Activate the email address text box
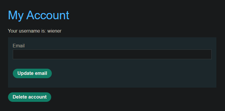Viewport: 225px width, 111px height. 112,54
